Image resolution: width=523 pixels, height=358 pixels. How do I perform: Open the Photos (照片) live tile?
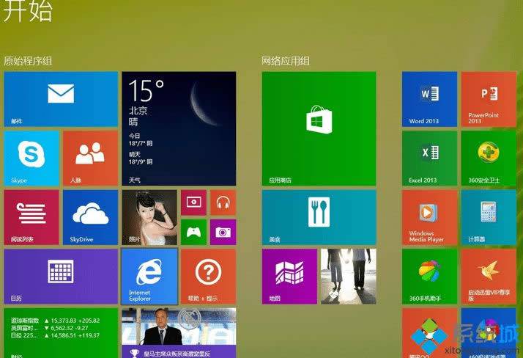point(149,217)
